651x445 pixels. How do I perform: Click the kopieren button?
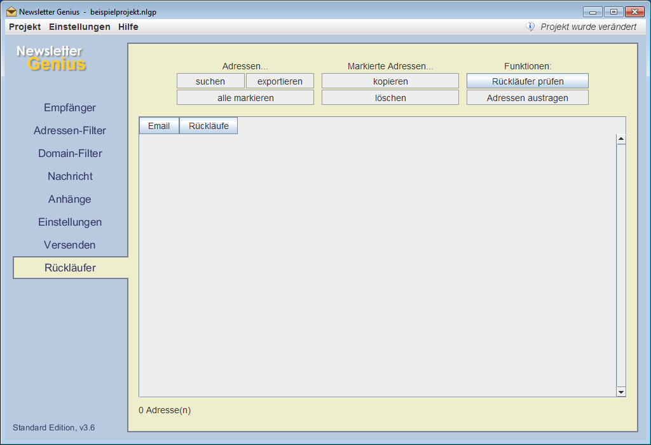[x=390, y=81]
